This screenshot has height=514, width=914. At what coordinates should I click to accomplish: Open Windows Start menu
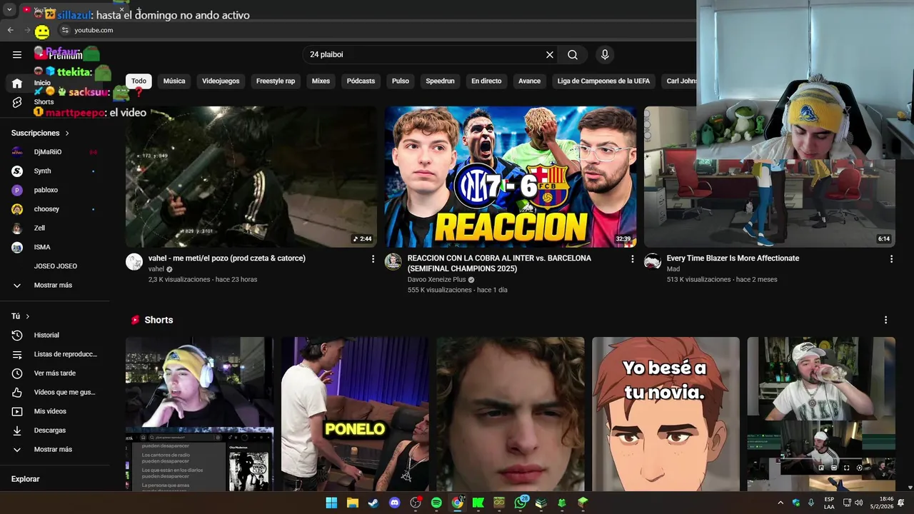point(331,503)
